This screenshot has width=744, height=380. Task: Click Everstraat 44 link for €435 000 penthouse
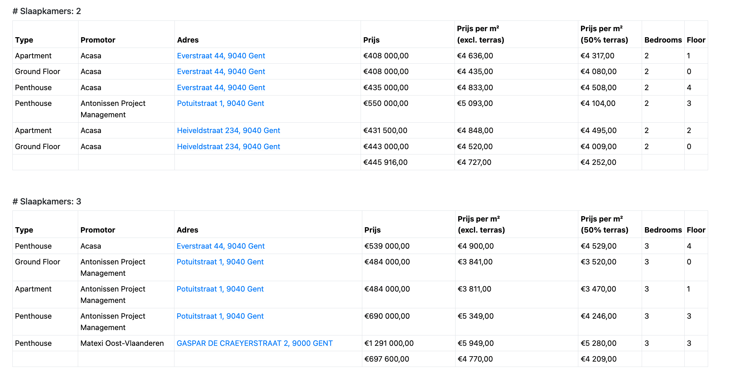point(221,87)
